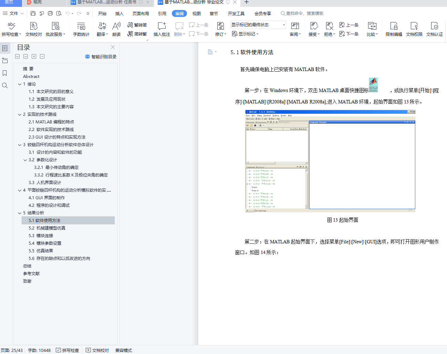Start 朗读 read aloud
The width and height of the screenshot is (447, 354).
(116, 29)
